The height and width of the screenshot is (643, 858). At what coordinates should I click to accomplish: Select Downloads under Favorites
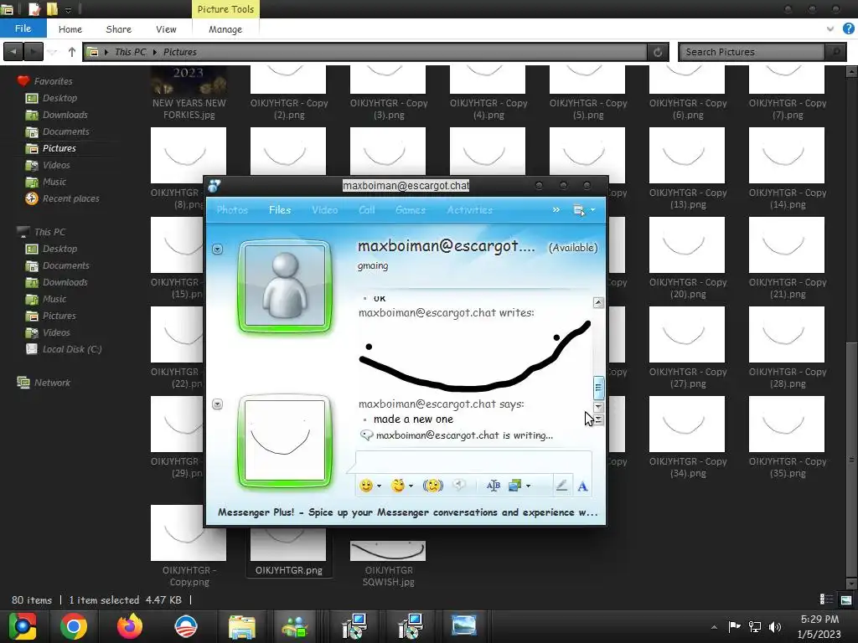click(x=65, y=115)
